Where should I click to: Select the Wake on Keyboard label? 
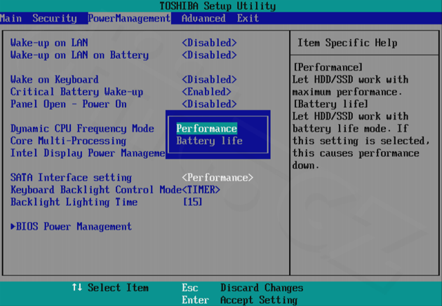point(55,80)
